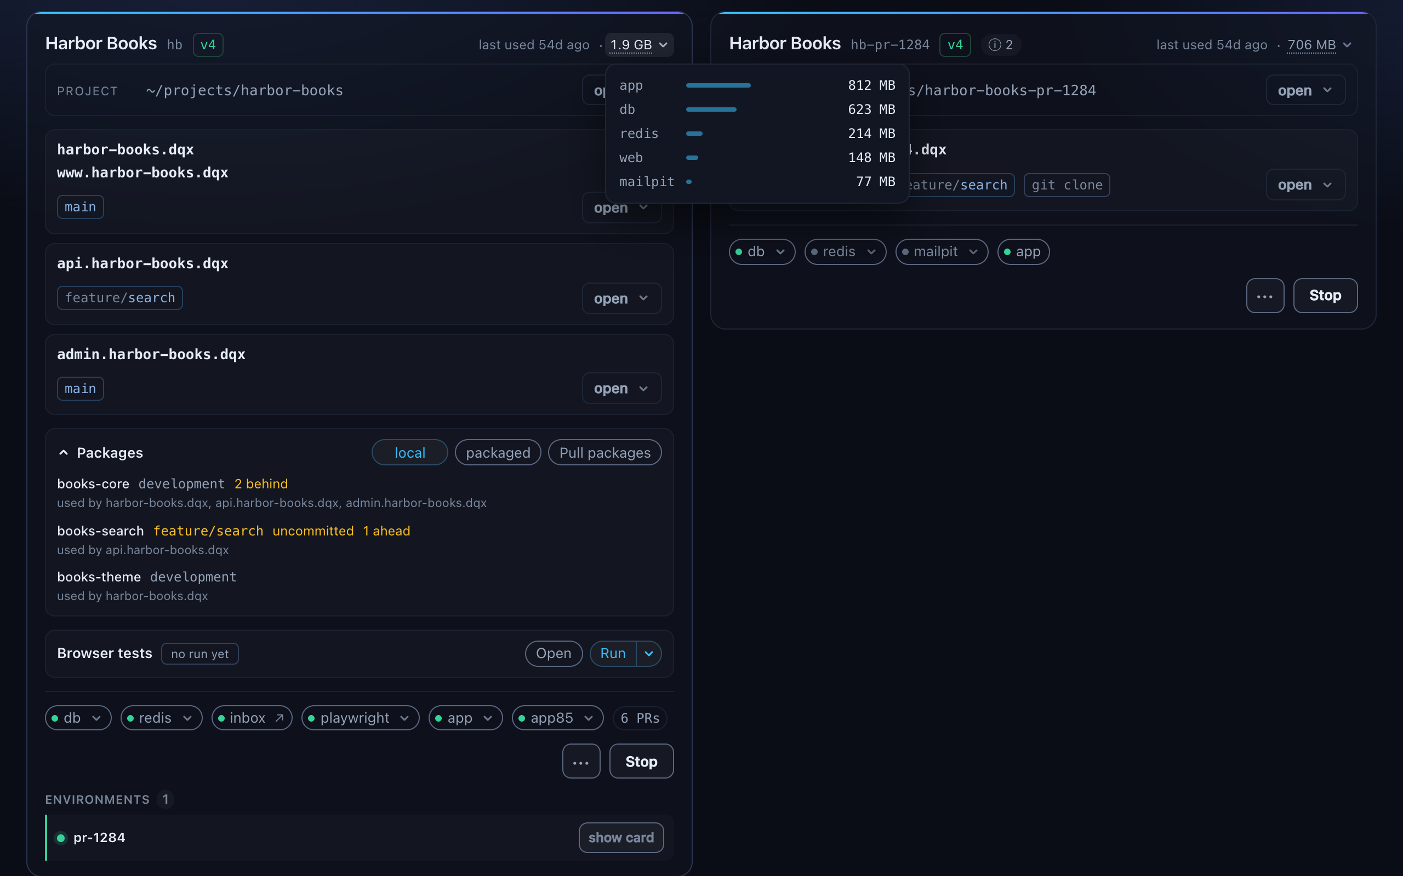Open the left card's three-dots more menu
The height and width of the screenshot is (876, 1403).
click(581, 761)
